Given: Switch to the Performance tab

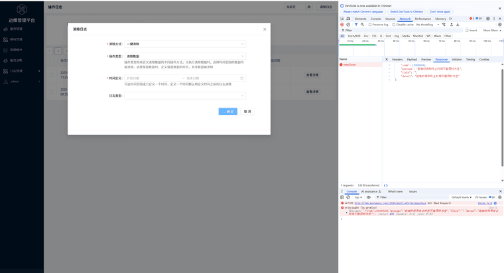Looking at the screenshot, I should pos(422,19).
